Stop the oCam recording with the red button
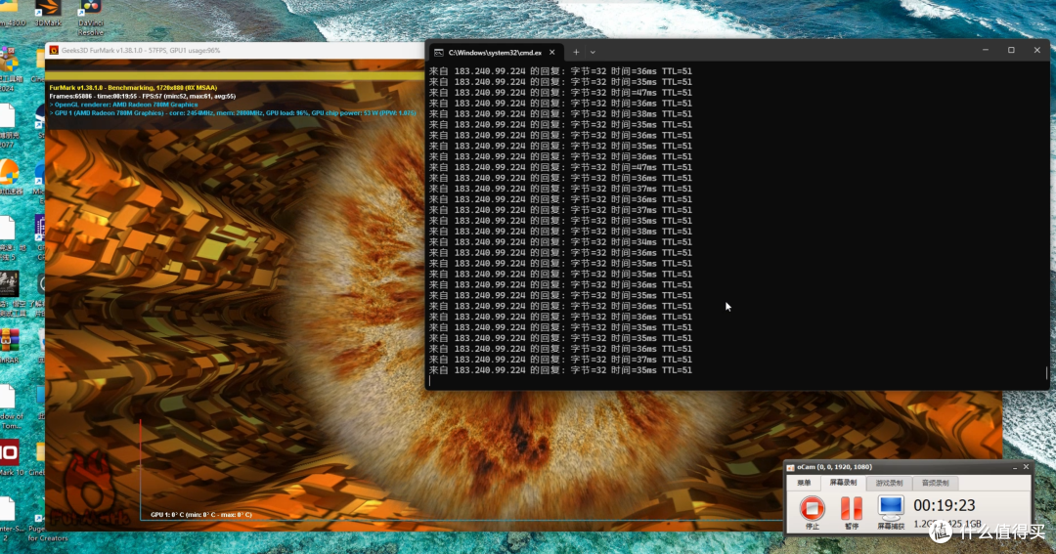 coord(812,508)
